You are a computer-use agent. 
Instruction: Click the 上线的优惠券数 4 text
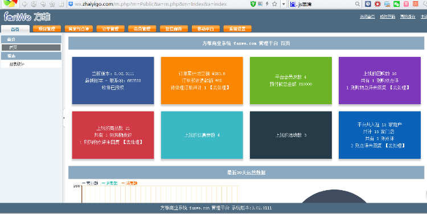click(202, 135)
